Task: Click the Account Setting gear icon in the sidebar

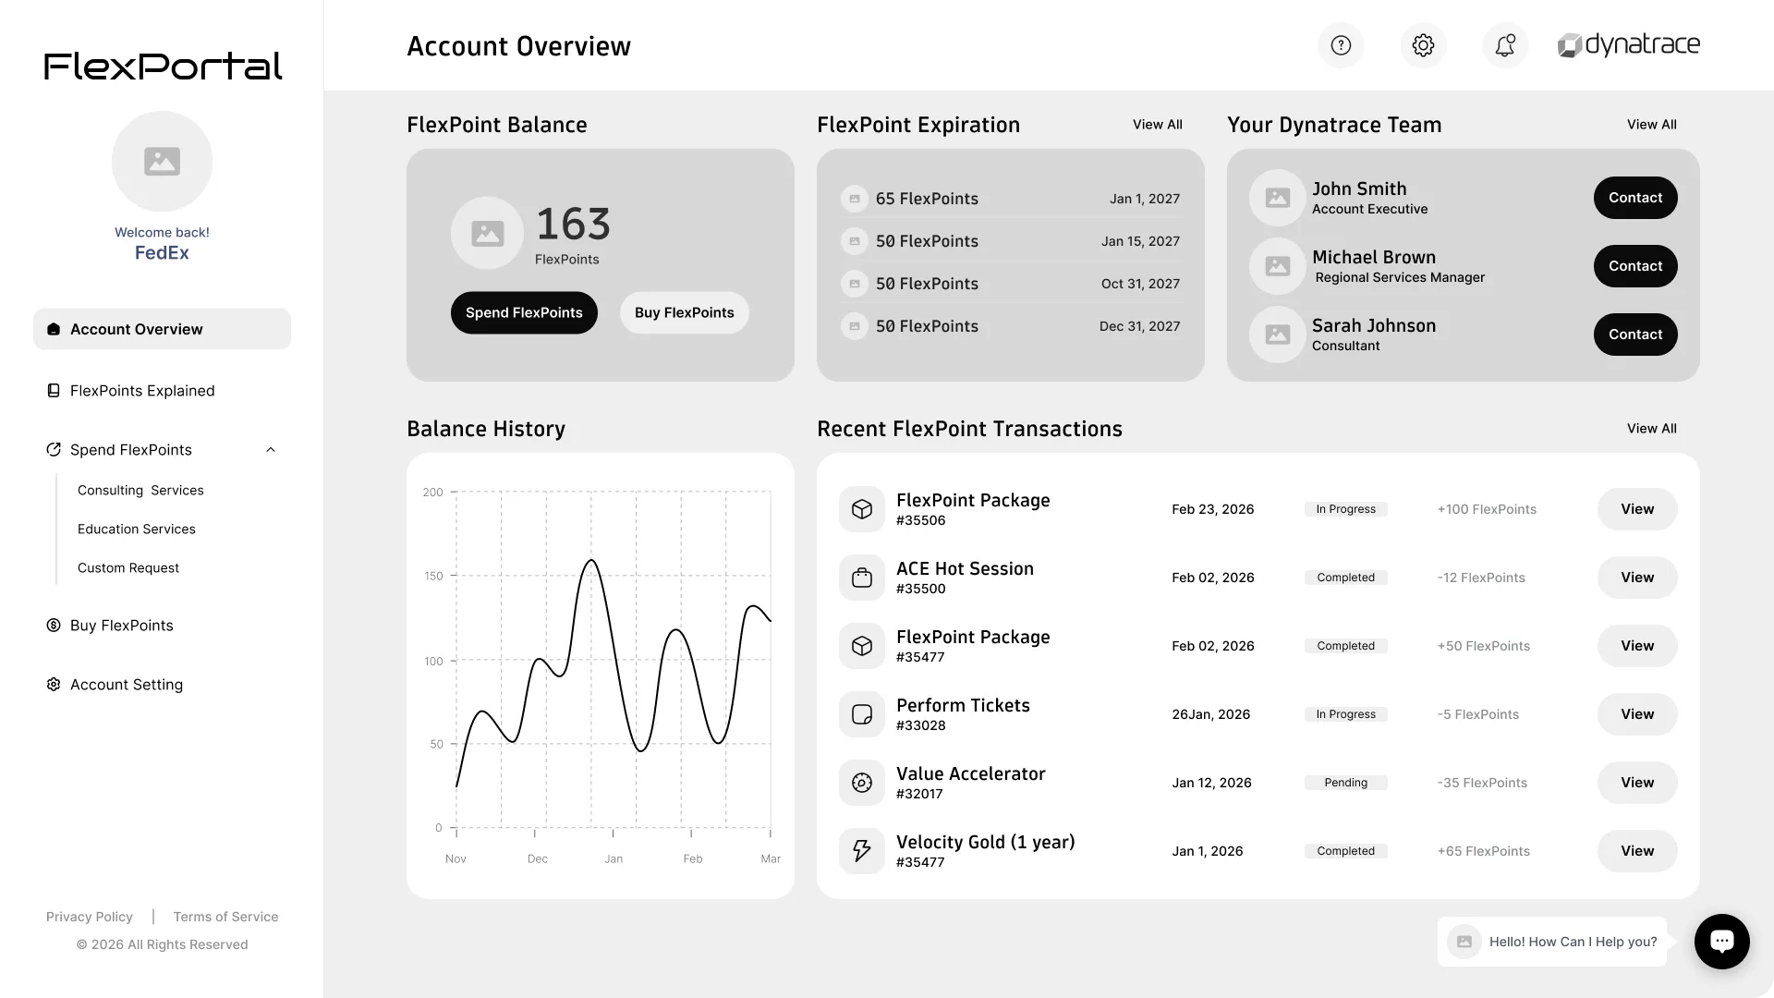Action: tap(54, 685)
